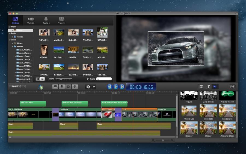The image size is (246, 154).
Task: Collapse the Audio section triangle
Action: click(10, 33)
